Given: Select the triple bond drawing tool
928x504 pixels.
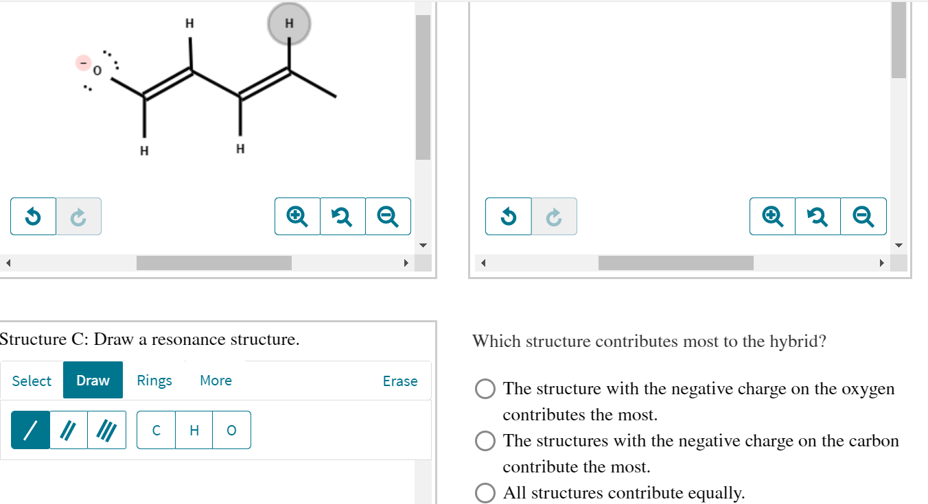Looking at the screenshot, I should click(x=107, y=429).
